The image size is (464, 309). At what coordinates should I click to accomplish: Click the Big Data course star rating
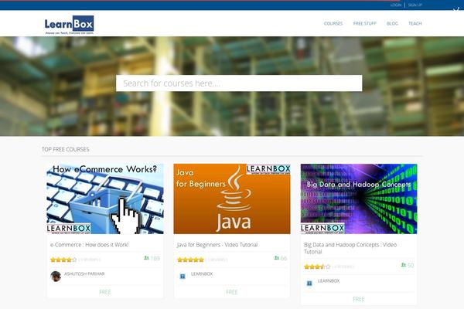317,267
